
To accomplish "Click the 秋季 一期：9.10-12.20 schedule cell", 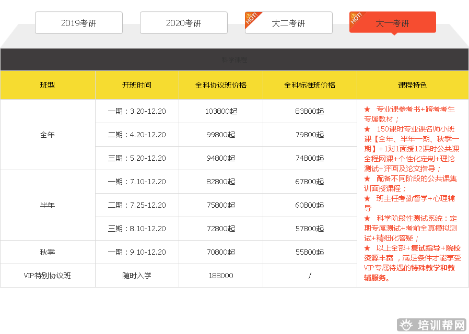I will pyautogui.click(x=137, y=252).
